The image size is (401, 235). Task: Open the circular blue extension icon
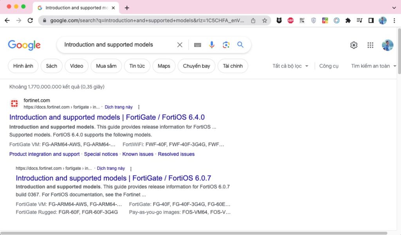point(336,20)
